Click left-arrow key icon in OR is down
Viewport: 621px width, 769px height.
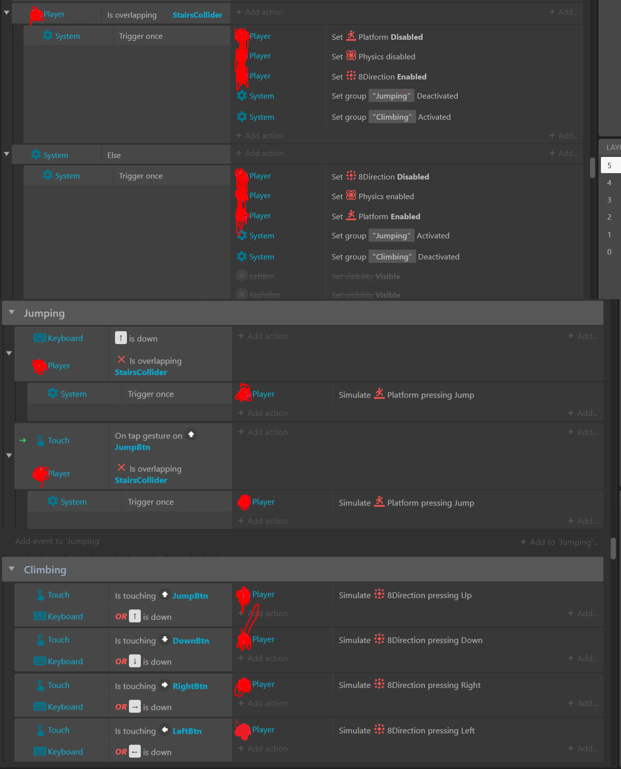[x=135, y=751]
